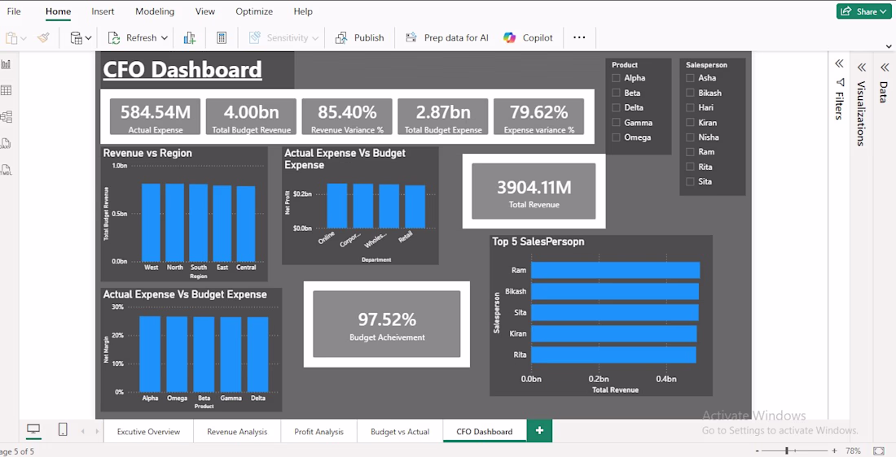Image resolution: width=896 pixels, height=457 pixels.
Task: Click the Format painter icon
Action: coord(43,37)
